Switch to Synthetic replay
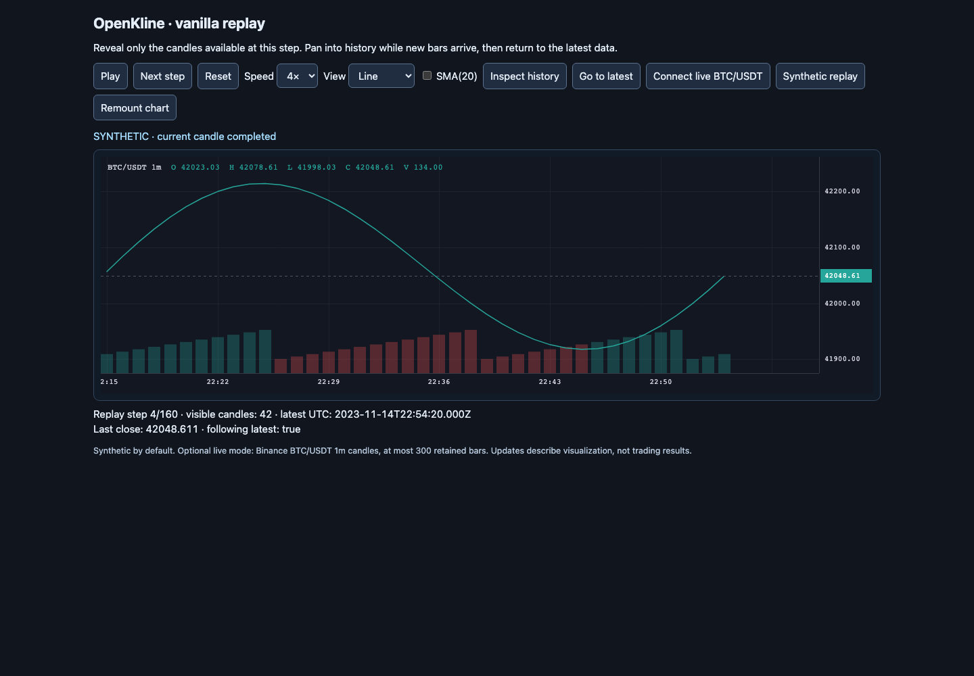 click(820, 76)
